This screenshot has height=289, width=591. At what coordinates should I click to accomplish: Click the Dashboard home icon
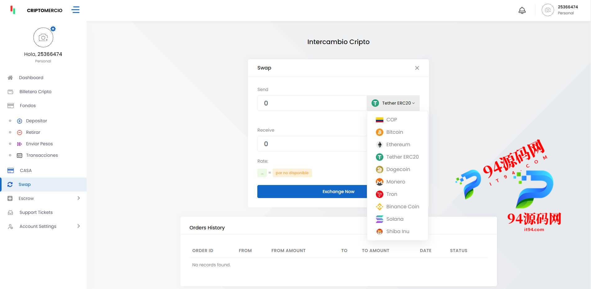10,78
